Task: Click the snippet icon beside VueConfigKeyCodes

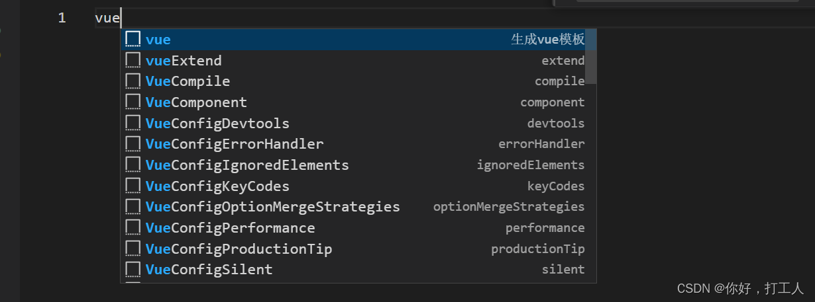Action: coord(133,186)
